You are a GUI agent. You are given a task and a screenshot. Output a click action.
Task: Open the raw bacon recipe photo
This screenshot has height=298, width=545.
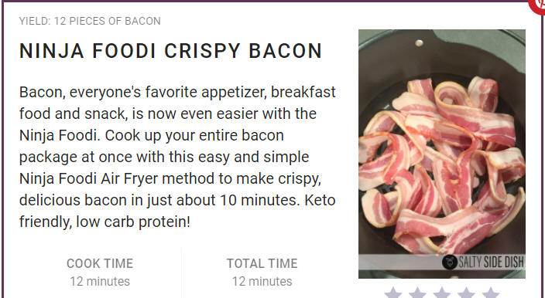pos(442,154)
